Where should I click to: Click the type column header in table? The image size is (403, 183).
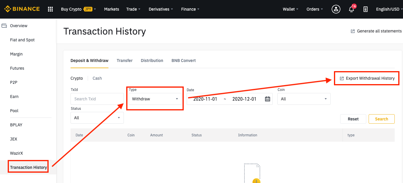351,135
